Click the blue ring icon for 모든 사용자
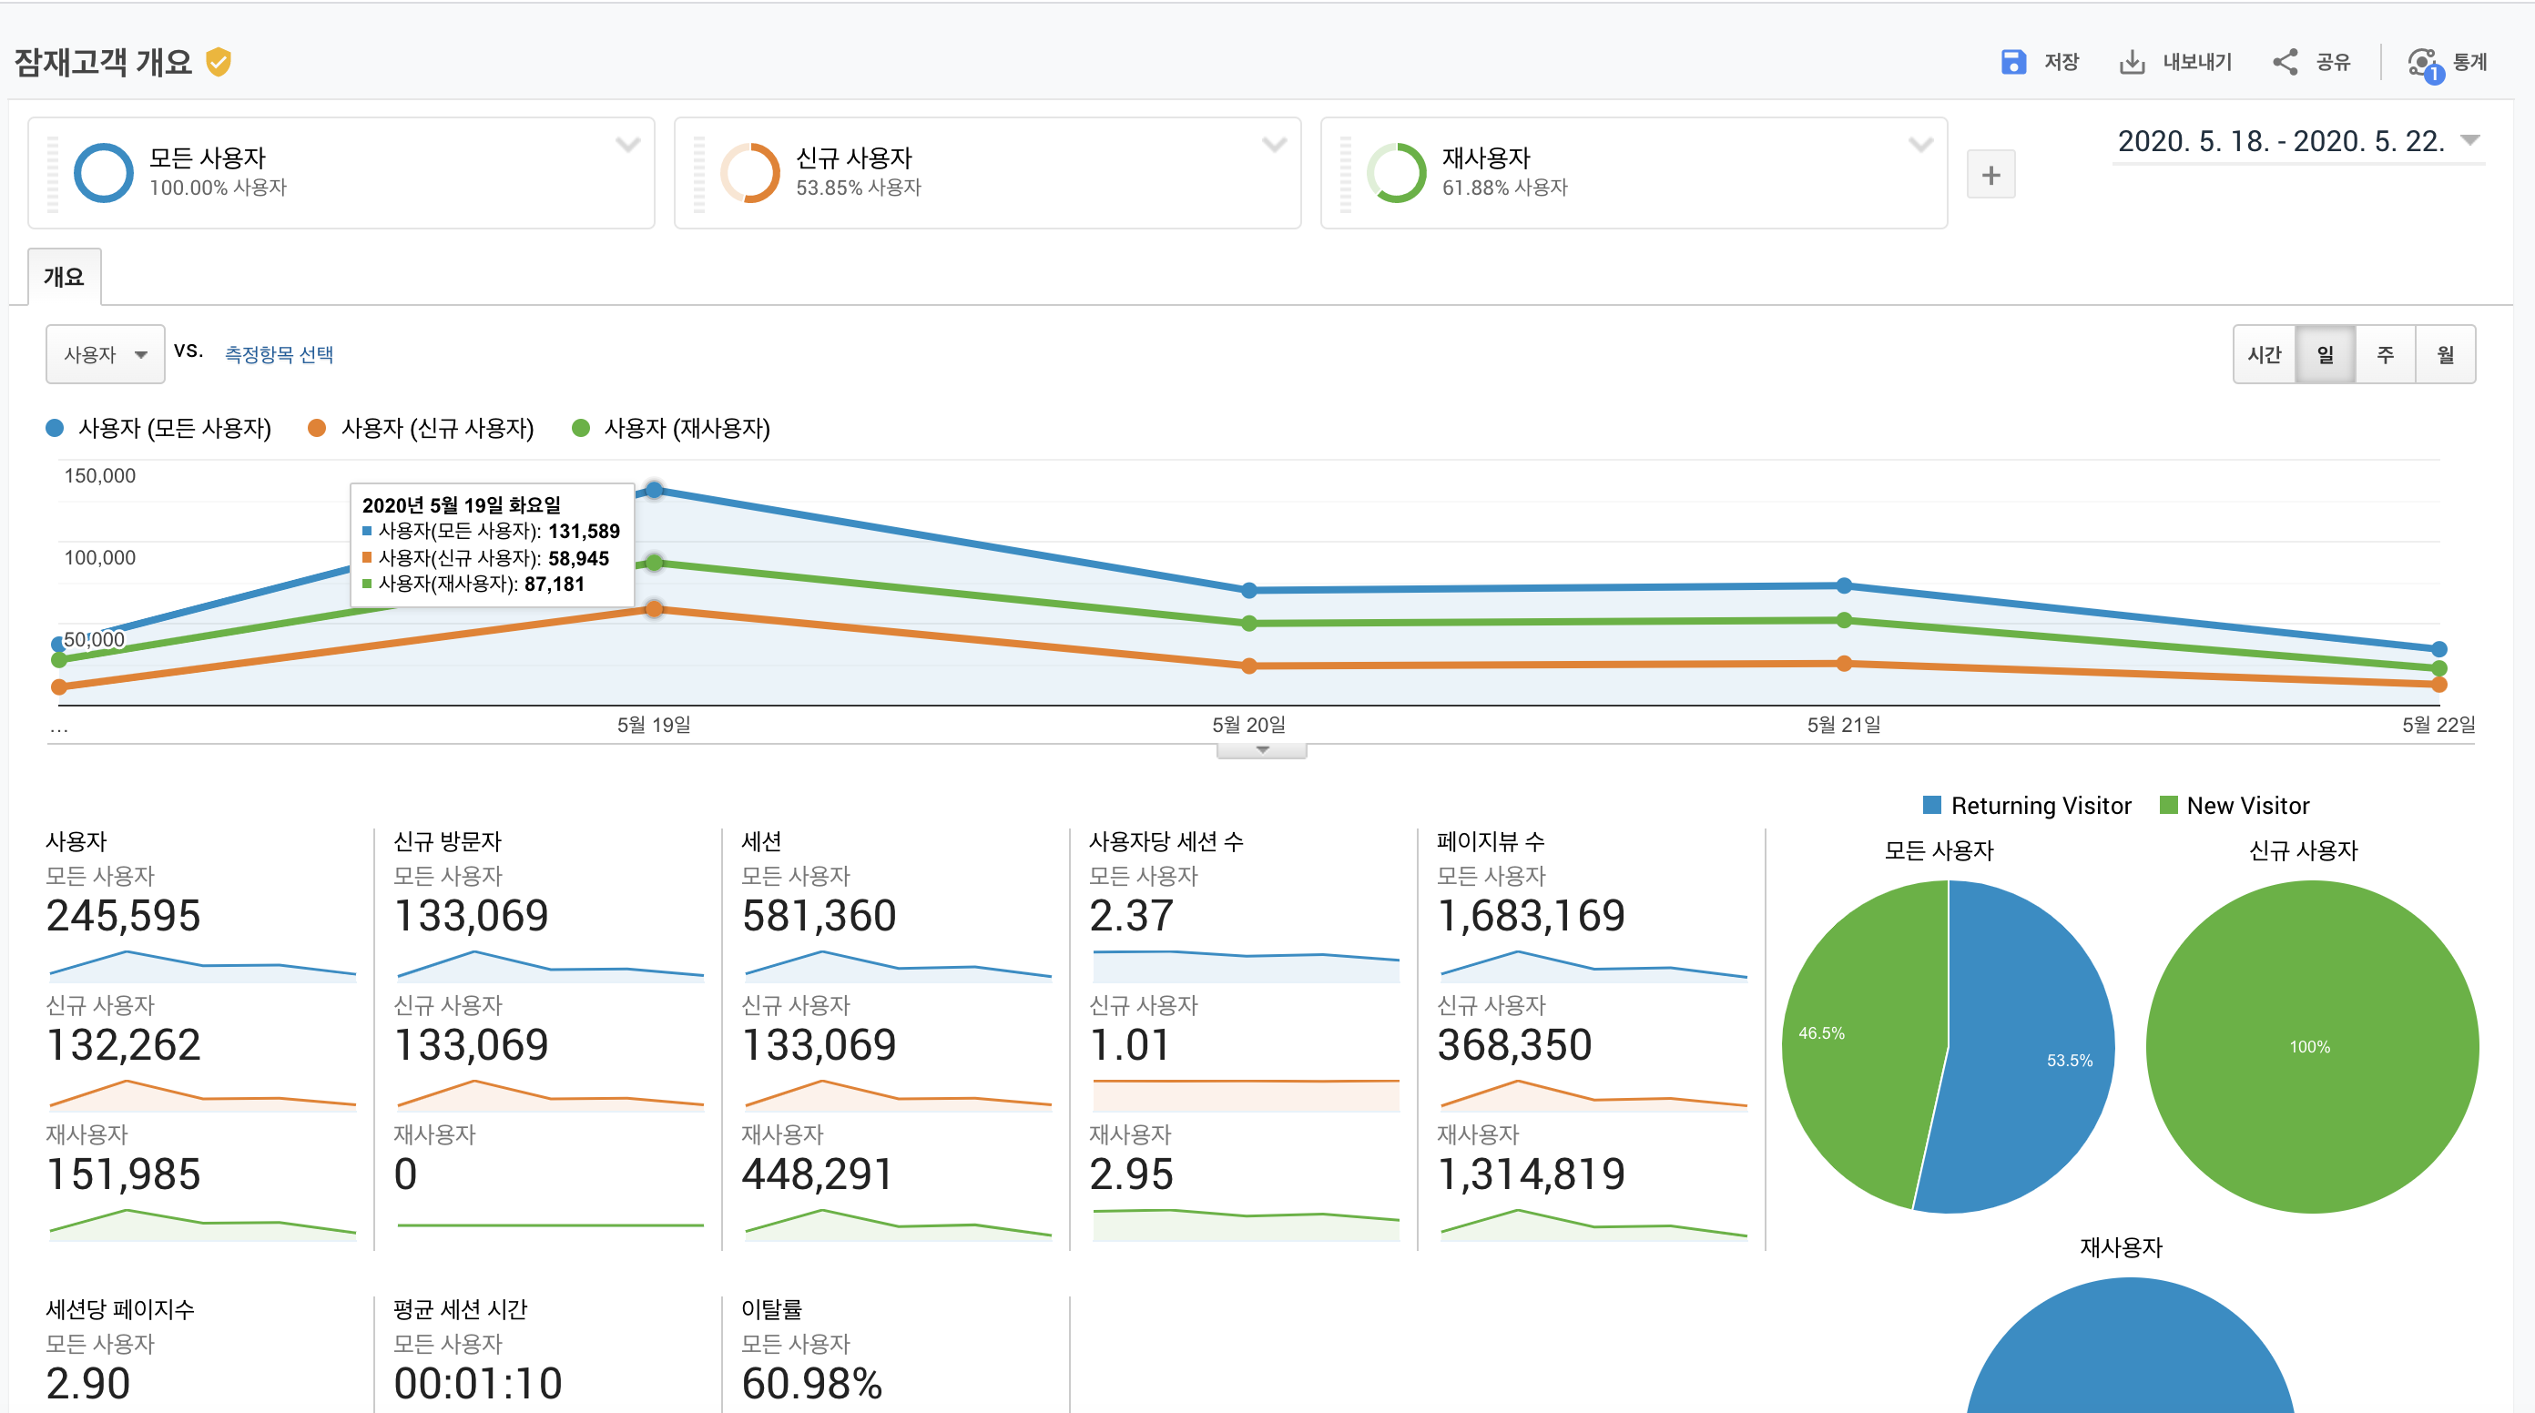This screenshot has width=2535, height=1413. (x=103, y=173)
